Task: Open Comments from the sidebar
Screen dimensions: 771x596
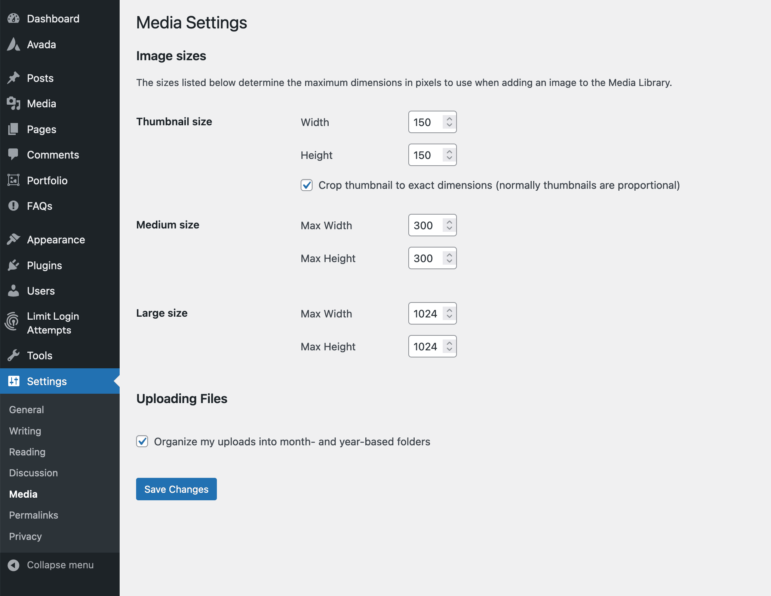Action: point(60,155)
